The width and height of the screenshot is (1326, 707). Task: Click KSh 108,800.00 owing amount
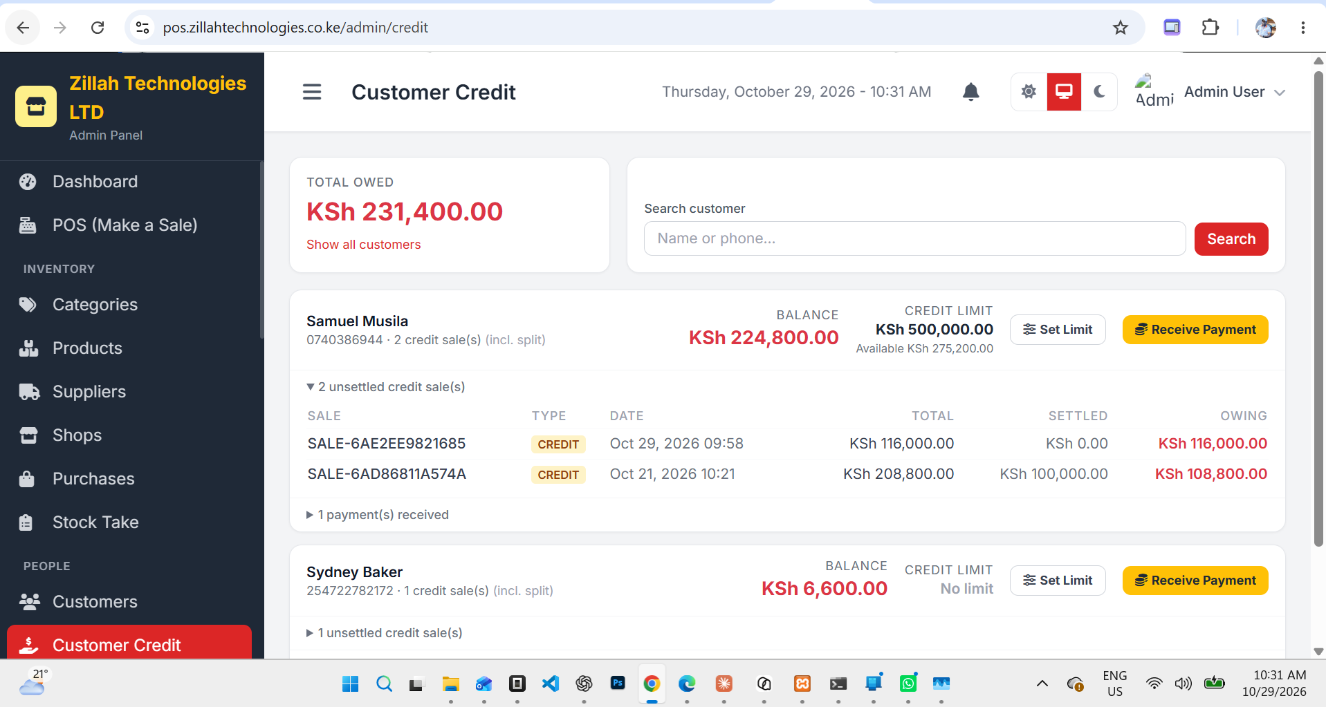tap(1211, 474)
